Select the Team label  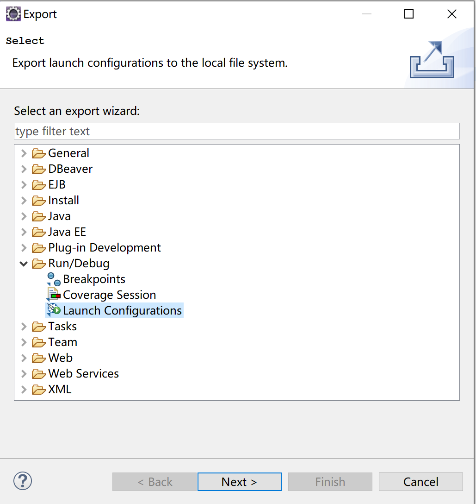click(x=63, y=342)
